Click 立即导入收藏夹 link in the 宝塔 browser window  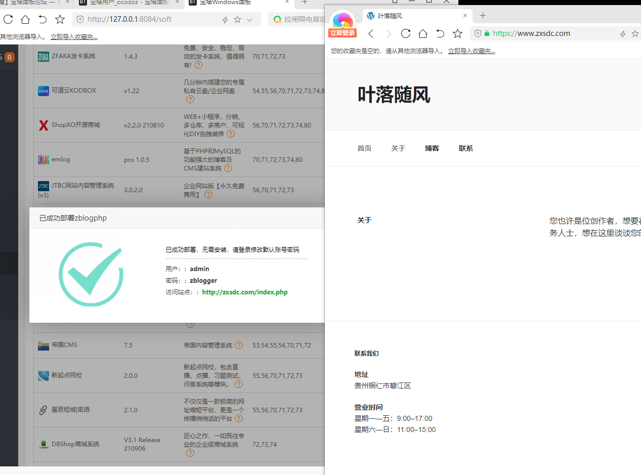point(74,37)
